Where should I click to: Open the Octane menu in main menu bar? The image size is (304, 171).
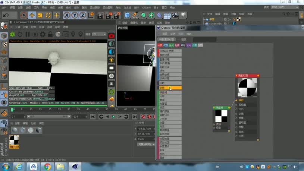click(x=146, y=7)
